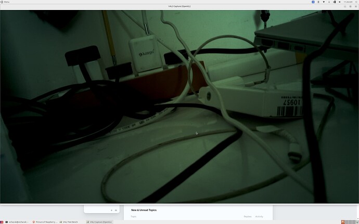Maximize the V4L2 Capture window
359x224 pixels.
(x=350, y=6)
